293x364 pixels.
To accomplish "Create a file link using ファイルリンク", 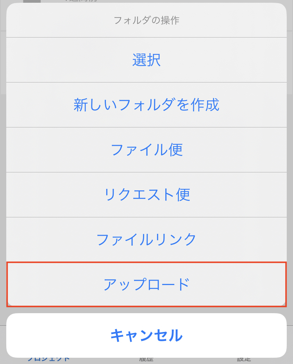I will (146, 239).
